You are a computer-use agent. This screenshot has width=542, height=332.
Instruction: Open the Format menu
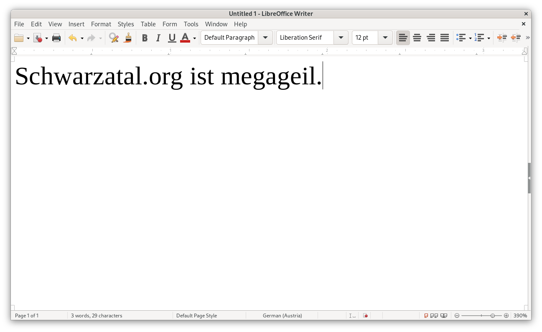tap(101, 24)
